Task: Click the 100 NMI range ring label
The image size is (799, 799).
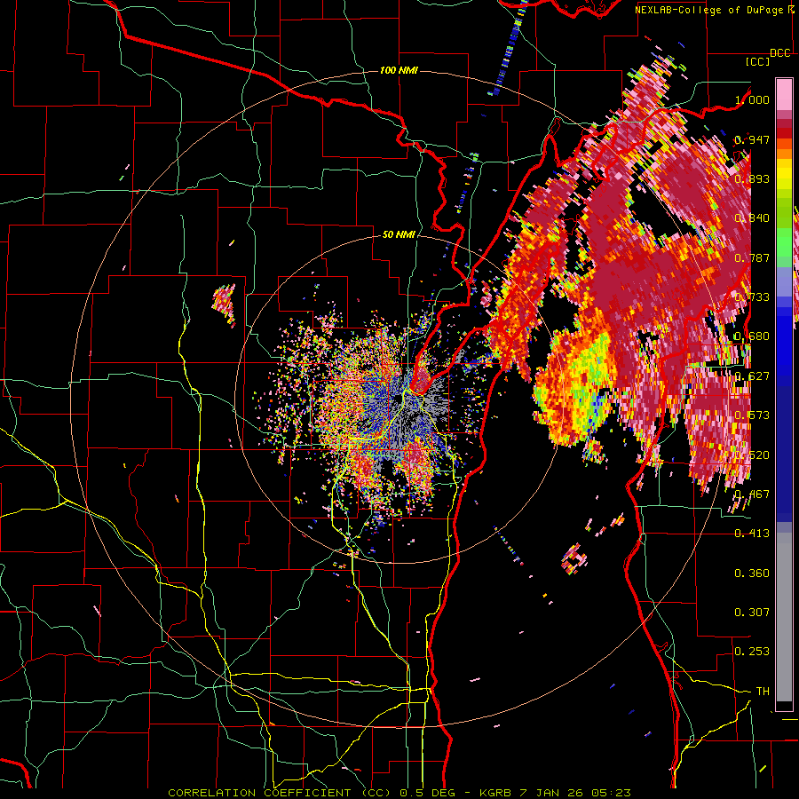Action: coord(399,70)
